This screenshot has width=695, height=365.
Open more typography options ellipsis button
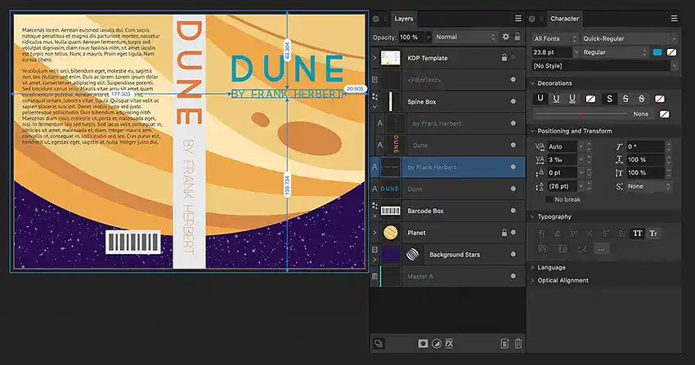tap(601, 249)
